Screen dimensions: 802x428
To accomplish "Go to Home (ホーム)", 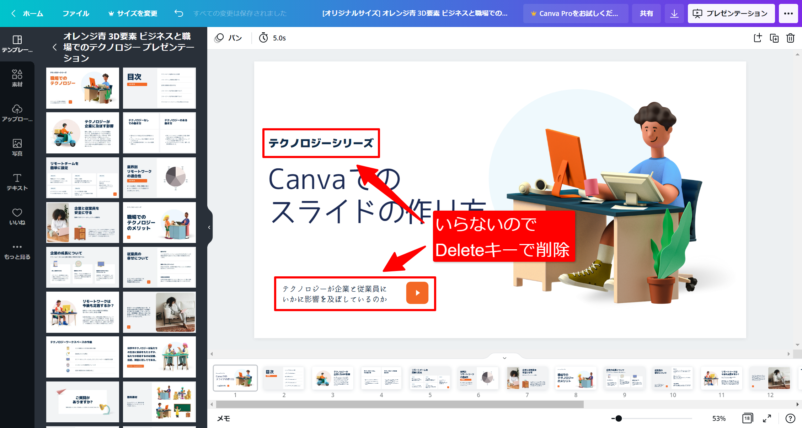I will click(28, 13).
